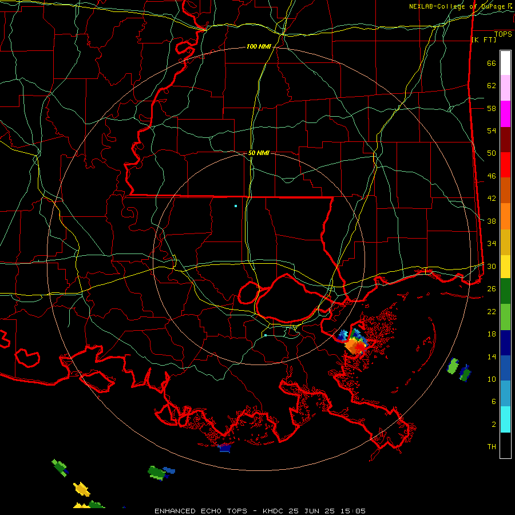Screen dimensions: 515x515
Task: Click the bright orange legend swatch
Action: tap(505, 216)
